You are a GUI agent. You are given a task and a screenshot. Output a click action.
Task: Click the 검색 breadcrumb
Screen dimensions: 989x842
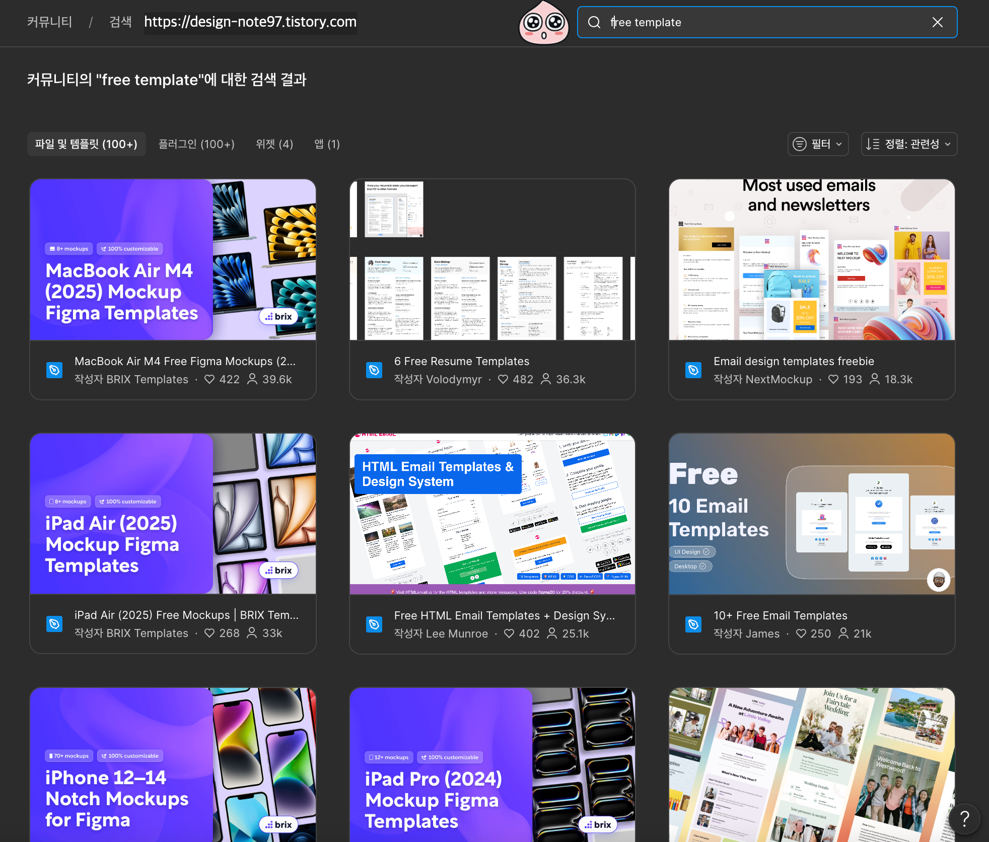pos(121,22)
